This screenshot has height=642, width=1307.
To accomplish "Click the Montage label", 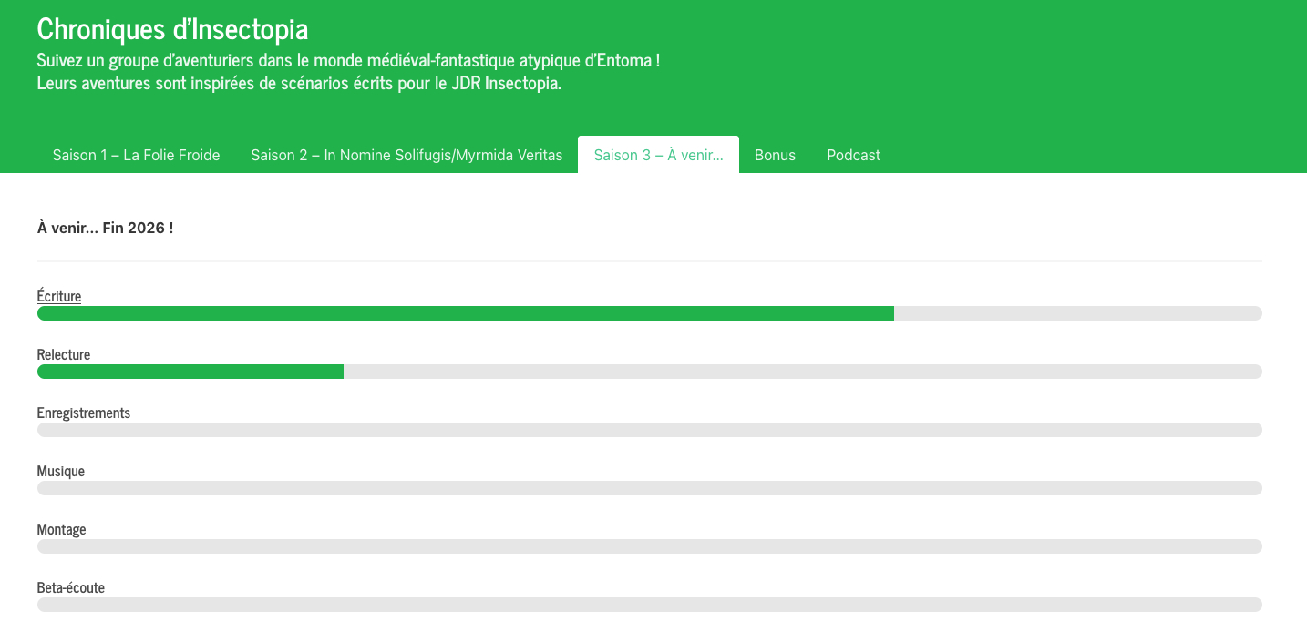I will point(61,529).
